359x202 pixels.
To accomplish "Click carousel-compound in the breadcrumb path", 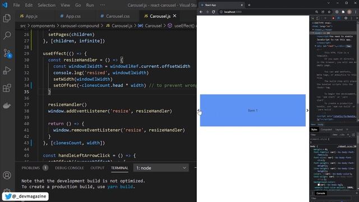I will tap(80, 26).
